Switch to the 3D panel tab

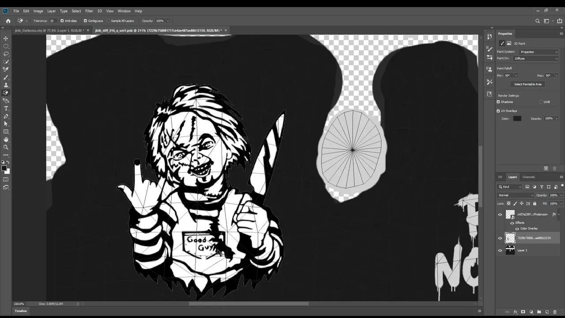pos(500,177)
